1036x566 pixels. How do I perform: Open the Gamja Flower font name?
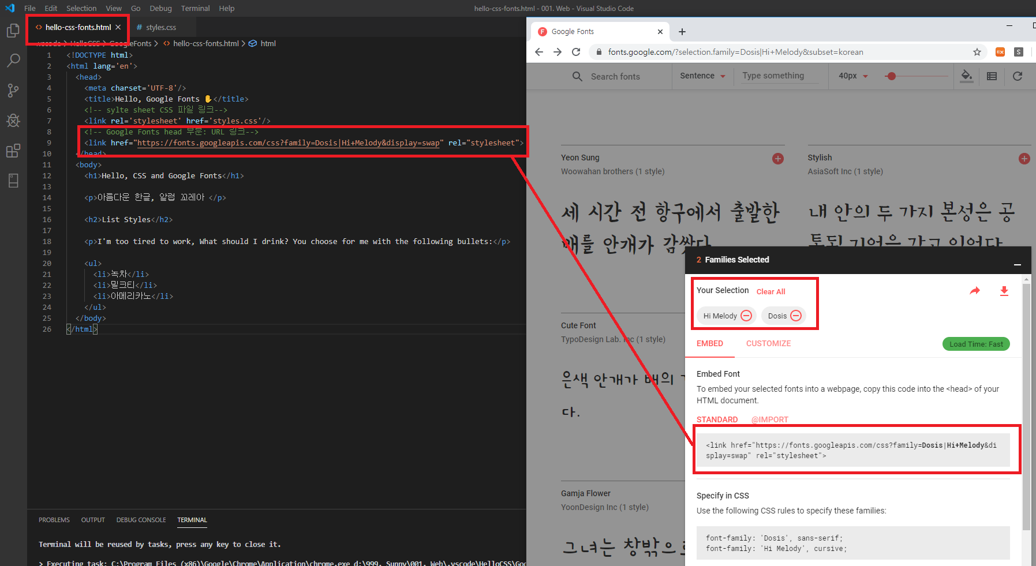585,493
